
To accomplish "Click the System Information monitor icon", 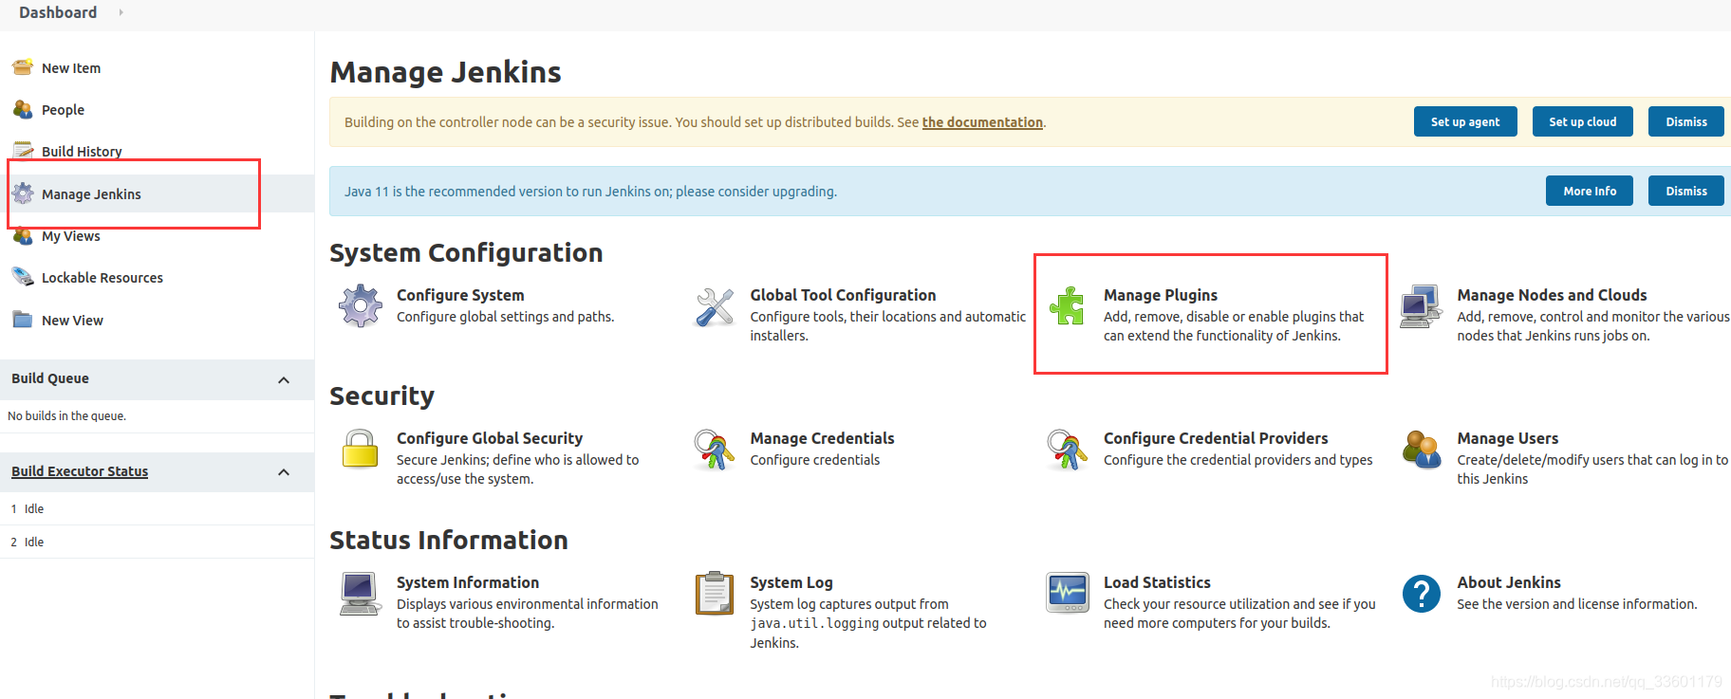I will [361, 594].
